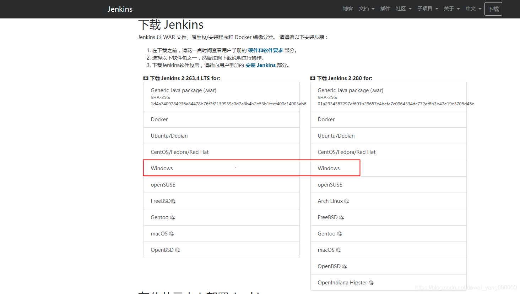
Task: Click the gear icon beside LTS OpenBSD
Action: tap(178, 250)
